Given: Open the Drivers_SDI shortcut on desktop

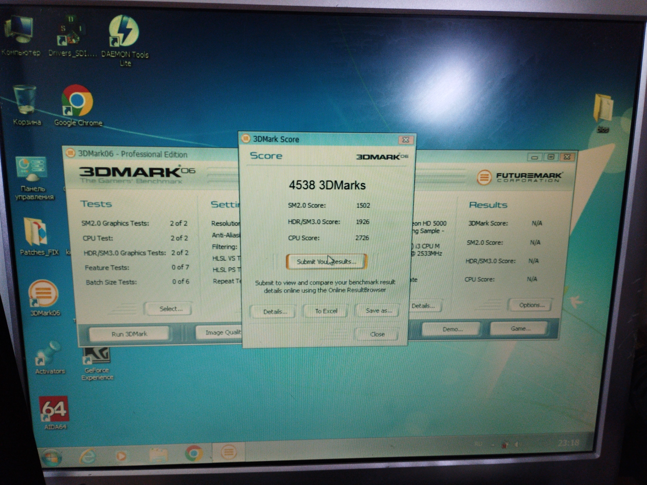Looking at the screenshot, I should click(71, 35).
